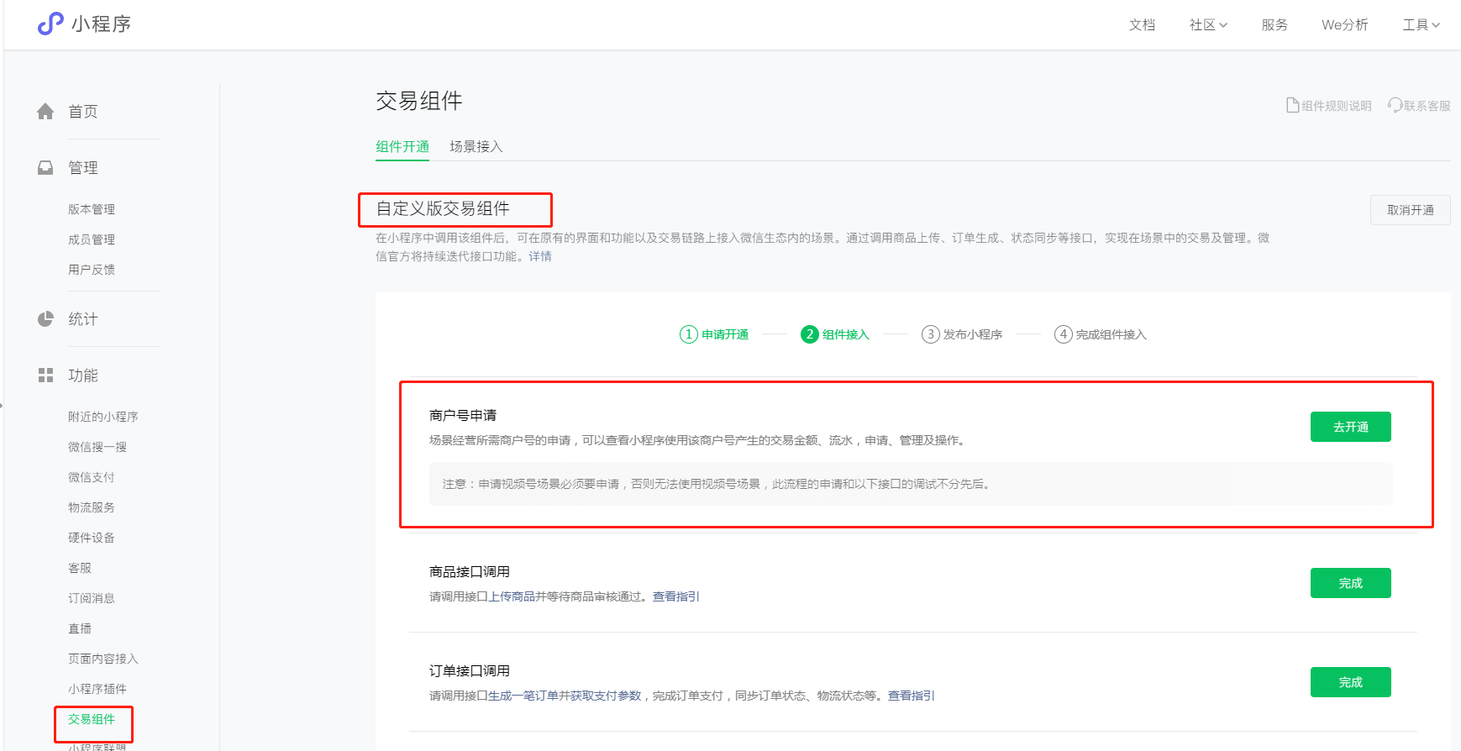
Task: Expand the 社区 dropdown menu
Action: (x=1207, y=25)
